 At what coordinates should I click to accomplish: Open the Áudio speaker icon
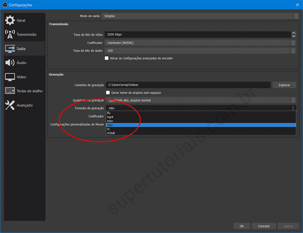(x=10, y=63)
